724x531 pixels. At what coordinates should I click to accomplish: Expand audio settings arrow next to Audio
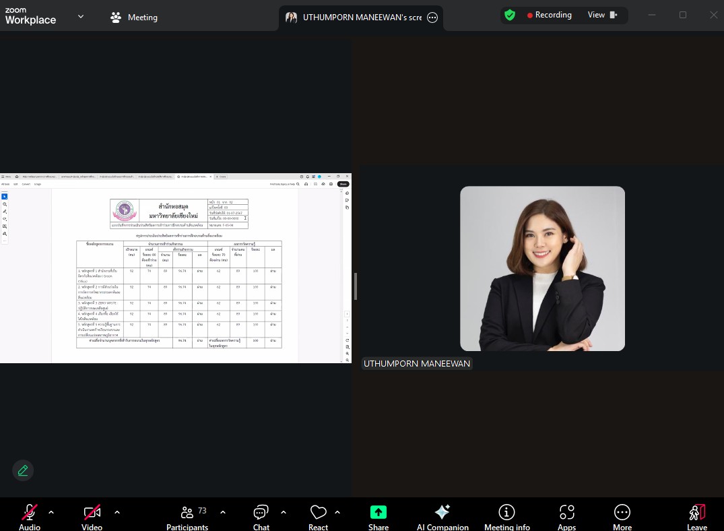click(x=51, y=512)
